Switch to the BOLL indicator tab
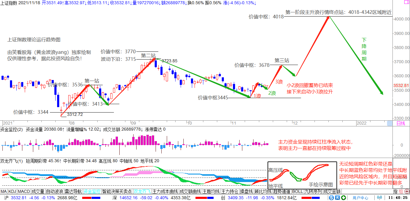This screenshot has width=410, height=201. pos(298,191)
